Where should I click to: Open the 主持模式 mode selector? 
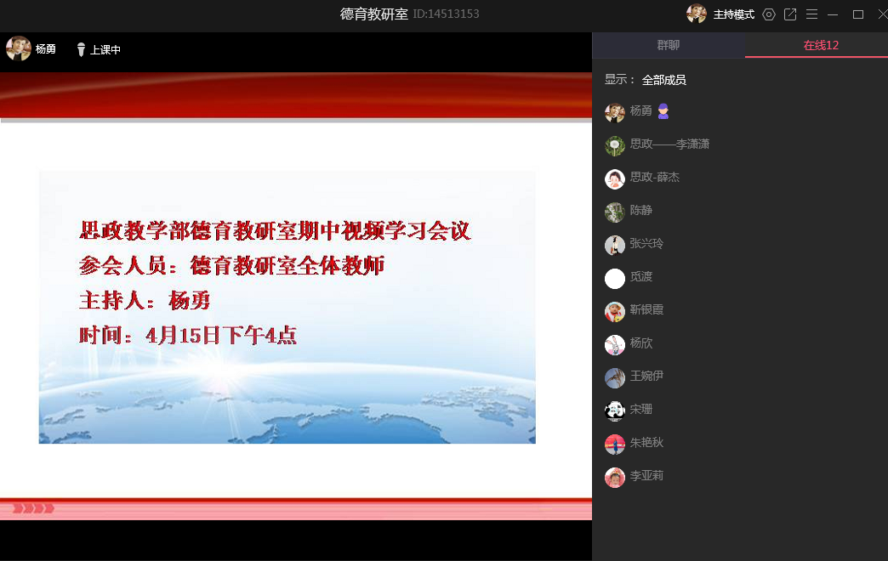(733, 15)
